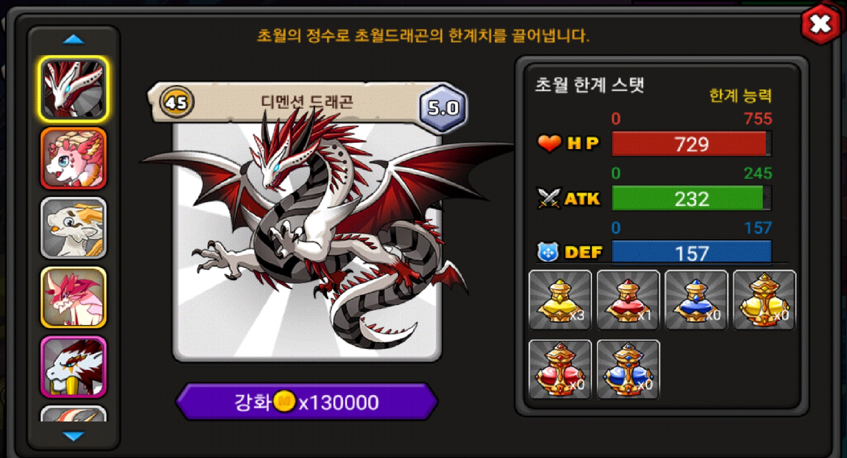Select the small blue essence potion
The image size is (847, 458).
[696, 300]
